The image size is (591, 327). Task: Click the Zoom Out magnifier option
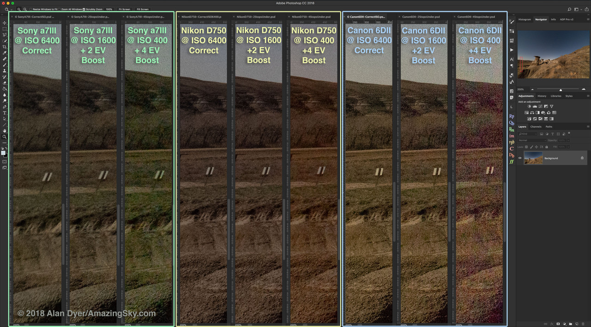tap(25, 9)
